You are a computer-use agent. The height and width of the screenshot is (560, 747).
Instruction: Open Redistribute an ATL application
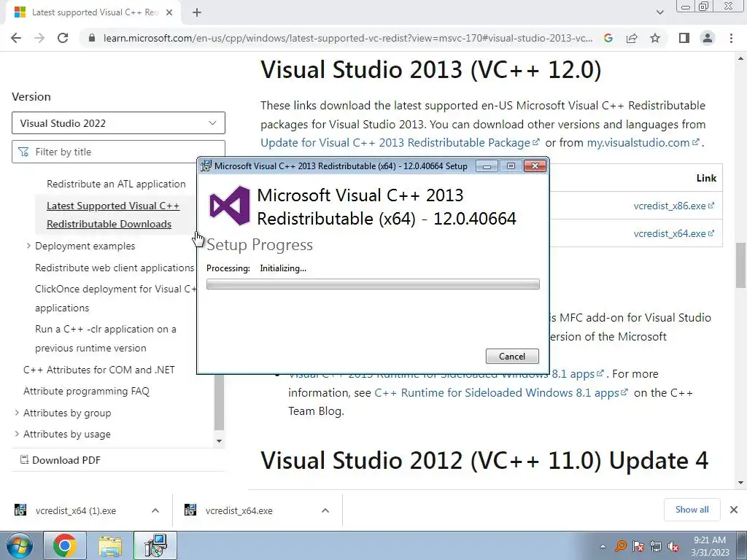[116, 184]
